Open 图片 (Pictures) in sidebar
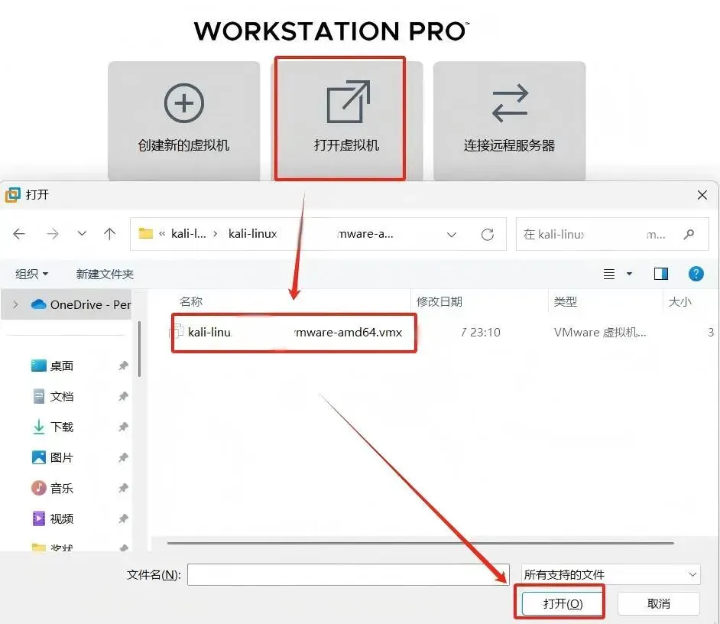Image resolution: width=720 pixels, height=624 pixels. coord(62,457)
